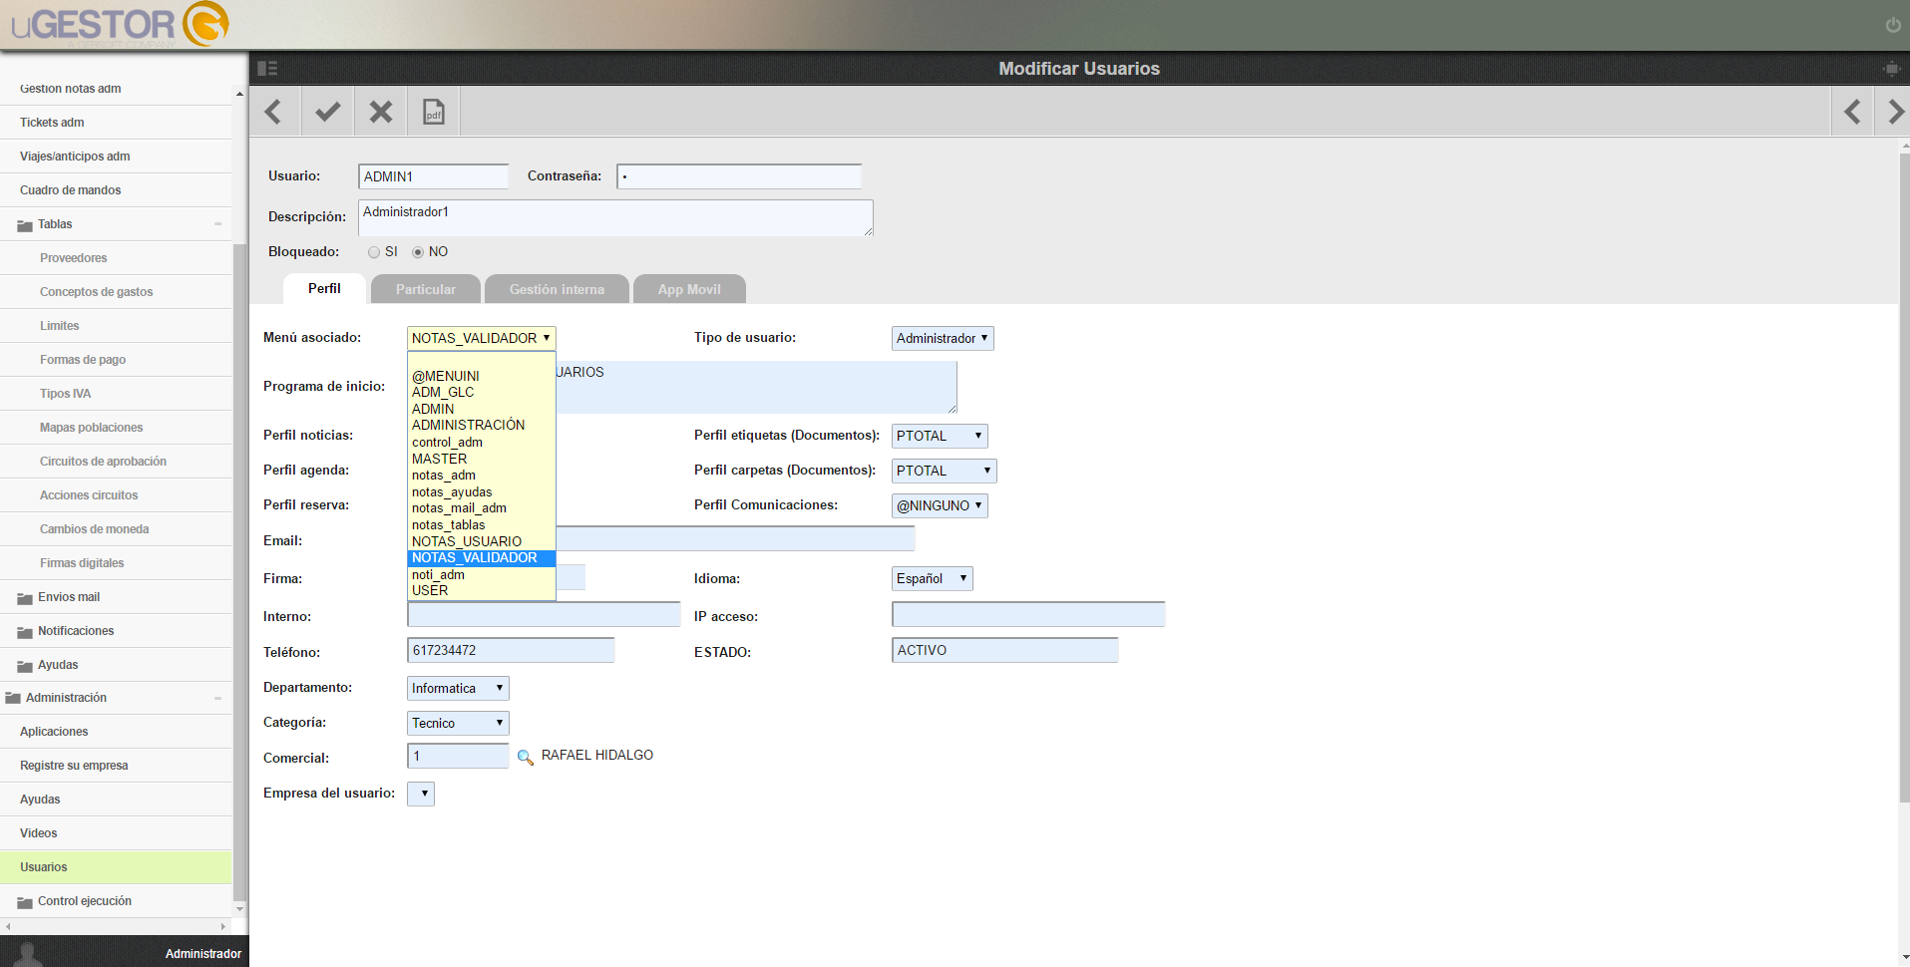Click the Control ejecución folder icon
Screen dimensions: 1910x967
click(25, 902)
